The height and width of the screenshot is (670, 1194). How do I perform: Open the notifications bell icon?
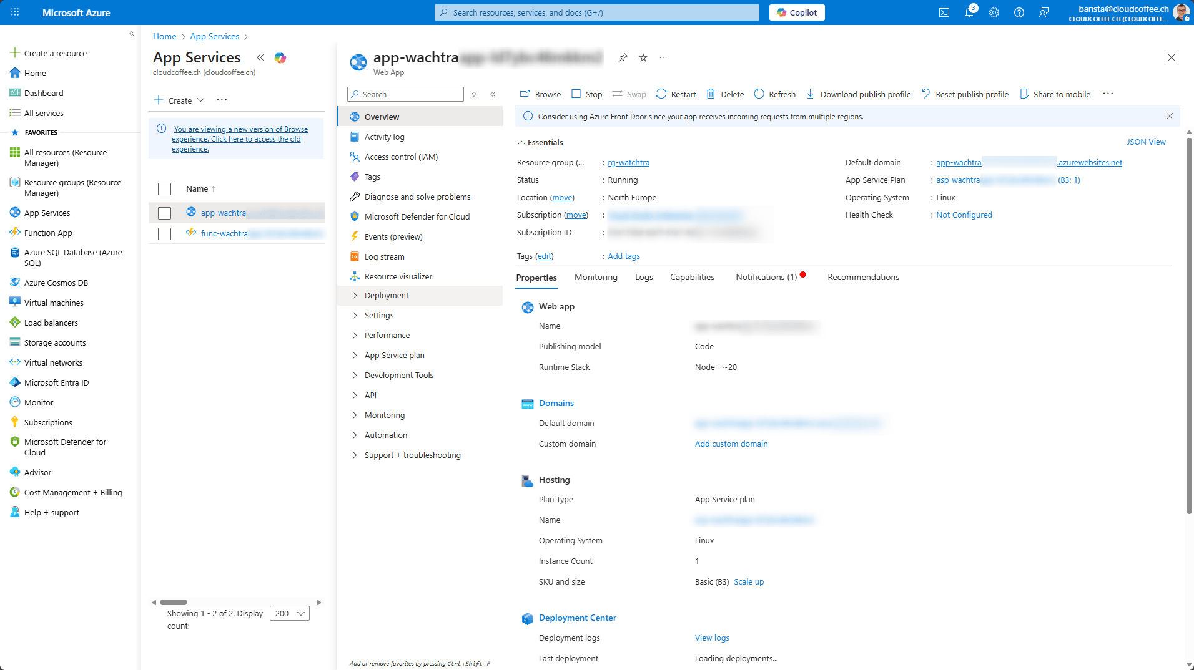969,12
